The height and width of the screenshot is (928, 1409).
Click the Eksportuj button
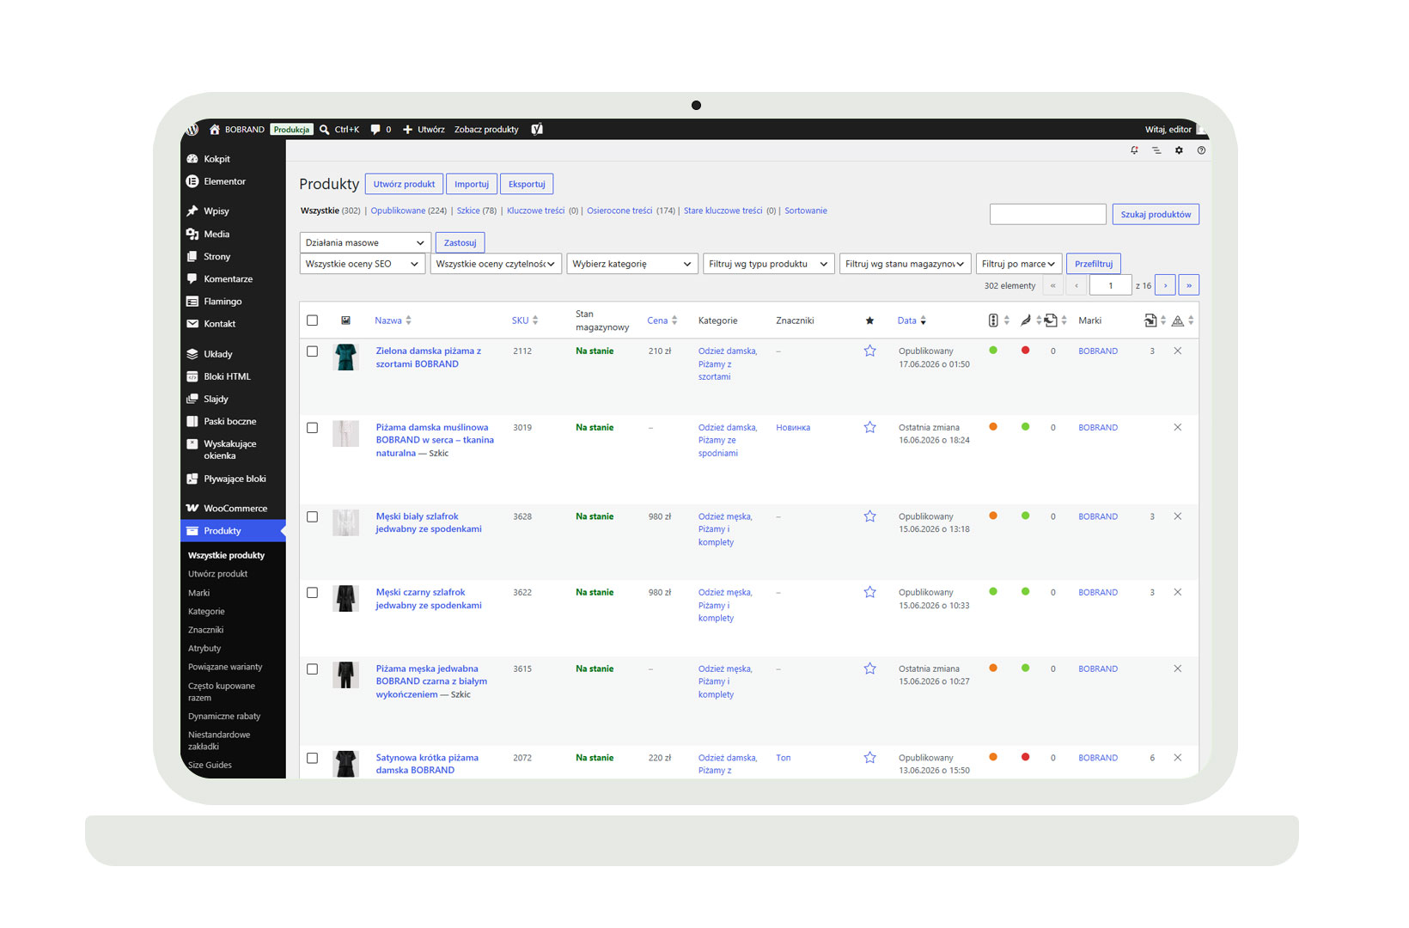click(527, 184)
